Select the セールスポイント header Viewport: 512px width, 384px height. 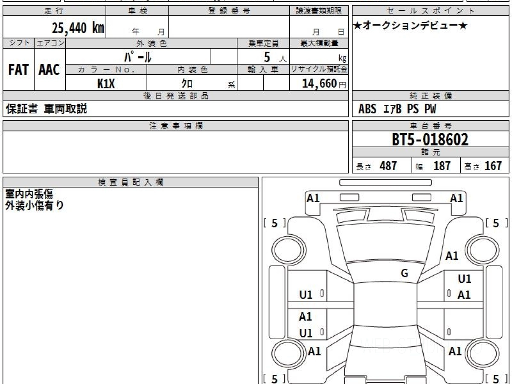click(x=431, y=11)
